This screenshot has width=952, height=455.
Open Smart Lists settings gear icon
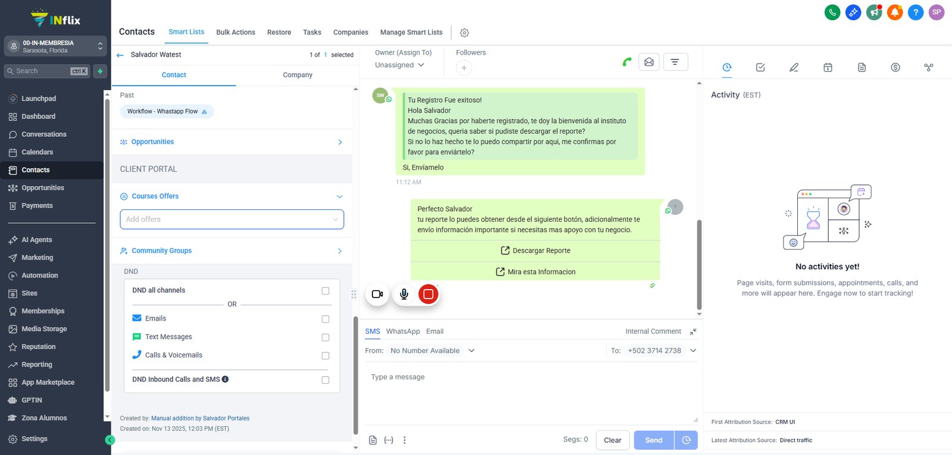click(465, 33)
